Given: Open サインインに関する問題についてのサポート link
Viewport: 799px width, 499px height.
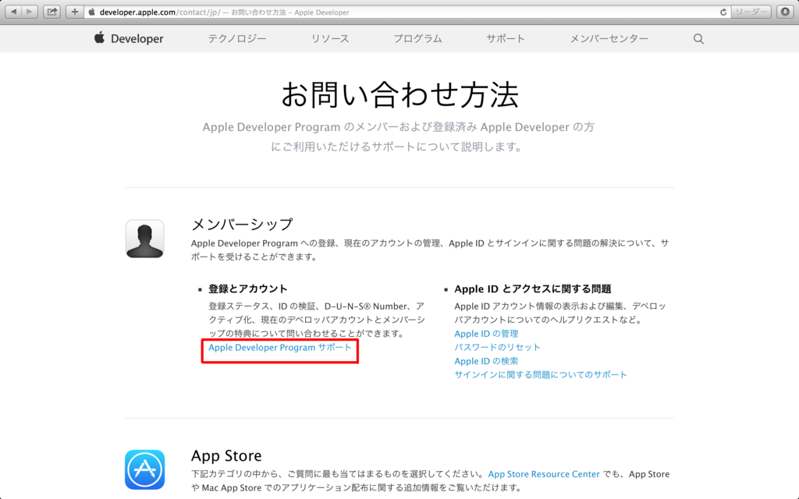Looking at the screenshot, I should pos(541,375).
